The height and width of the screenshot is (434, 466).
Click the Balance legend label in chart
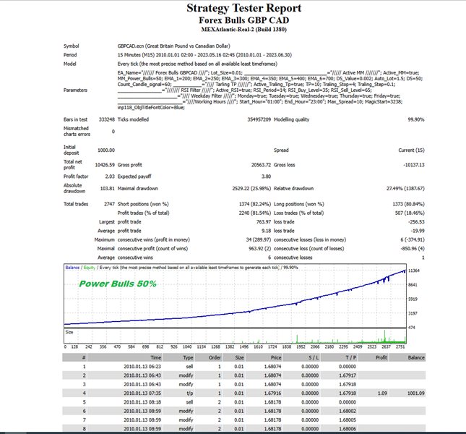click(x=74, y=268)
